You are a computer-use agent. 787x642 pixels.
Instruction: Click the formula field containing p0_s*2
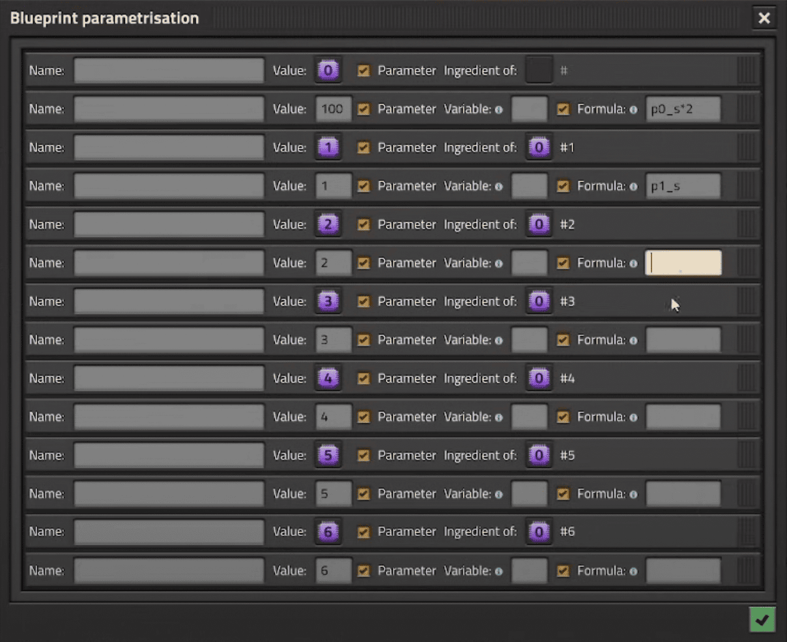[683, 109]
